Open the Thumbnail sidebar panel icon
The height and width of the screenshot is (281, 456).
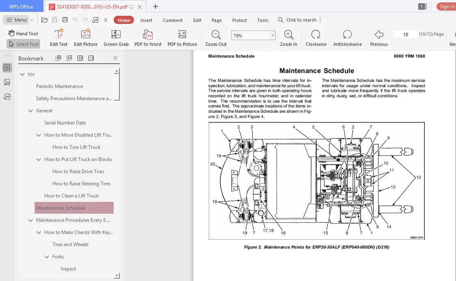tap(7, 82)
